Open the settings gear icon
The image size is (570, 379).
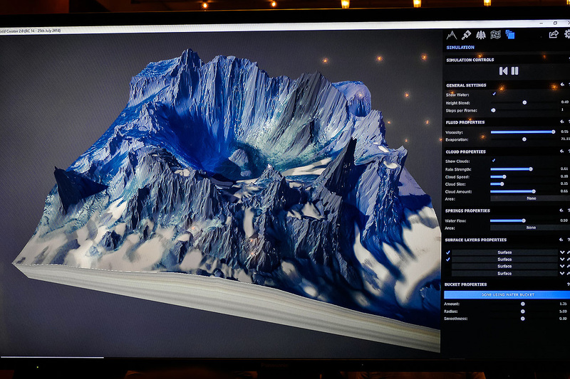(567, 34)
